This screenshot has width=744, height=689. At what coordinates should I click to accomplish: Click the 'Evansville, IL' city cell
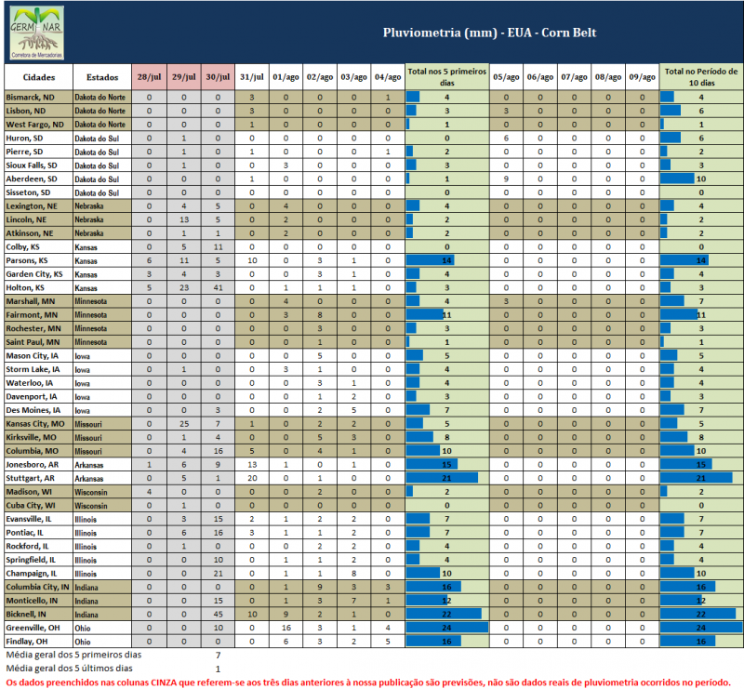39,519
